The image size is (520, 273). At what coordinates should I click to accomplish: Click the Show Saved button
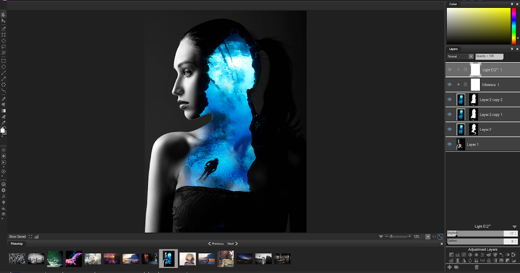coord(16,236)
